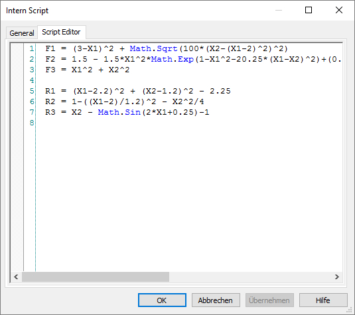Switch to the General tab
Screen dimensions: 355x315
pos(22,33)
